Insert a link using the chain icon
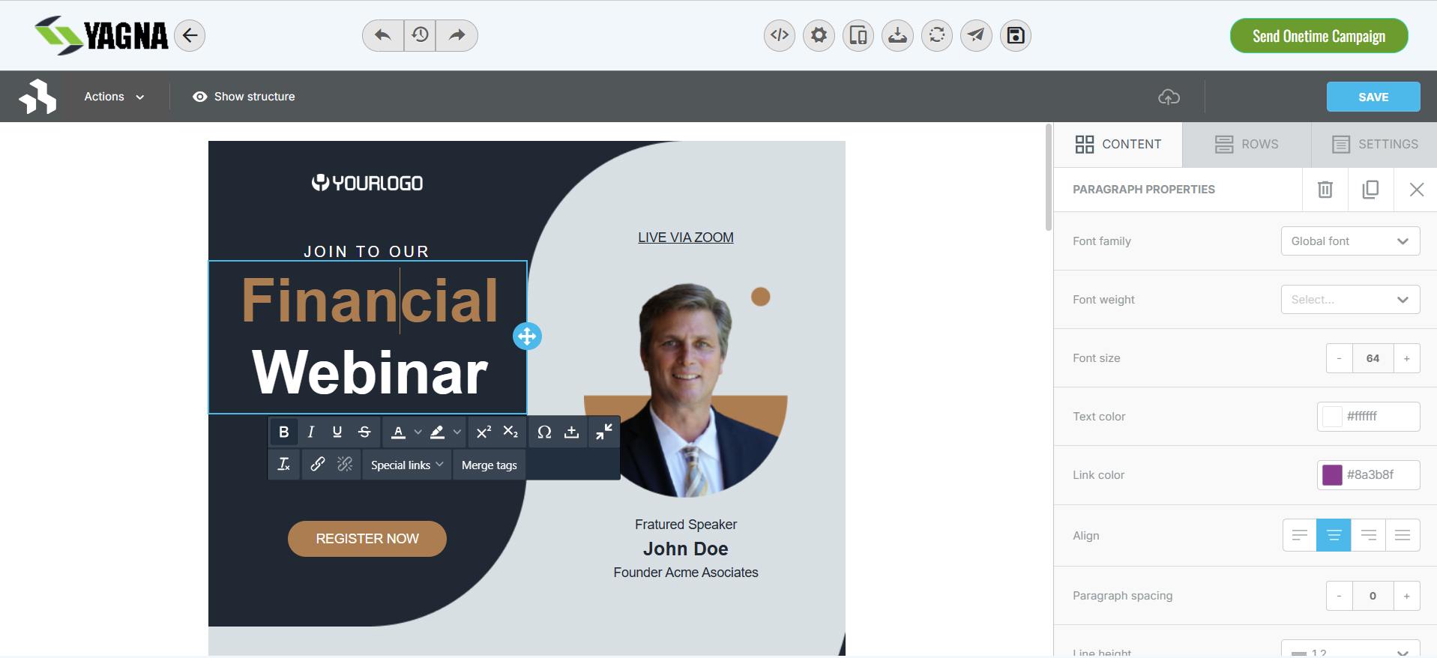1437x658 pixels. point(318,465)
